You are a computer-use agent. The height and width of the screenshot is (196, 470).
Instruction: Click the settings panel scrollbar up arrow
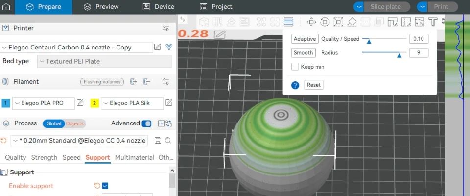pos(172,170)
